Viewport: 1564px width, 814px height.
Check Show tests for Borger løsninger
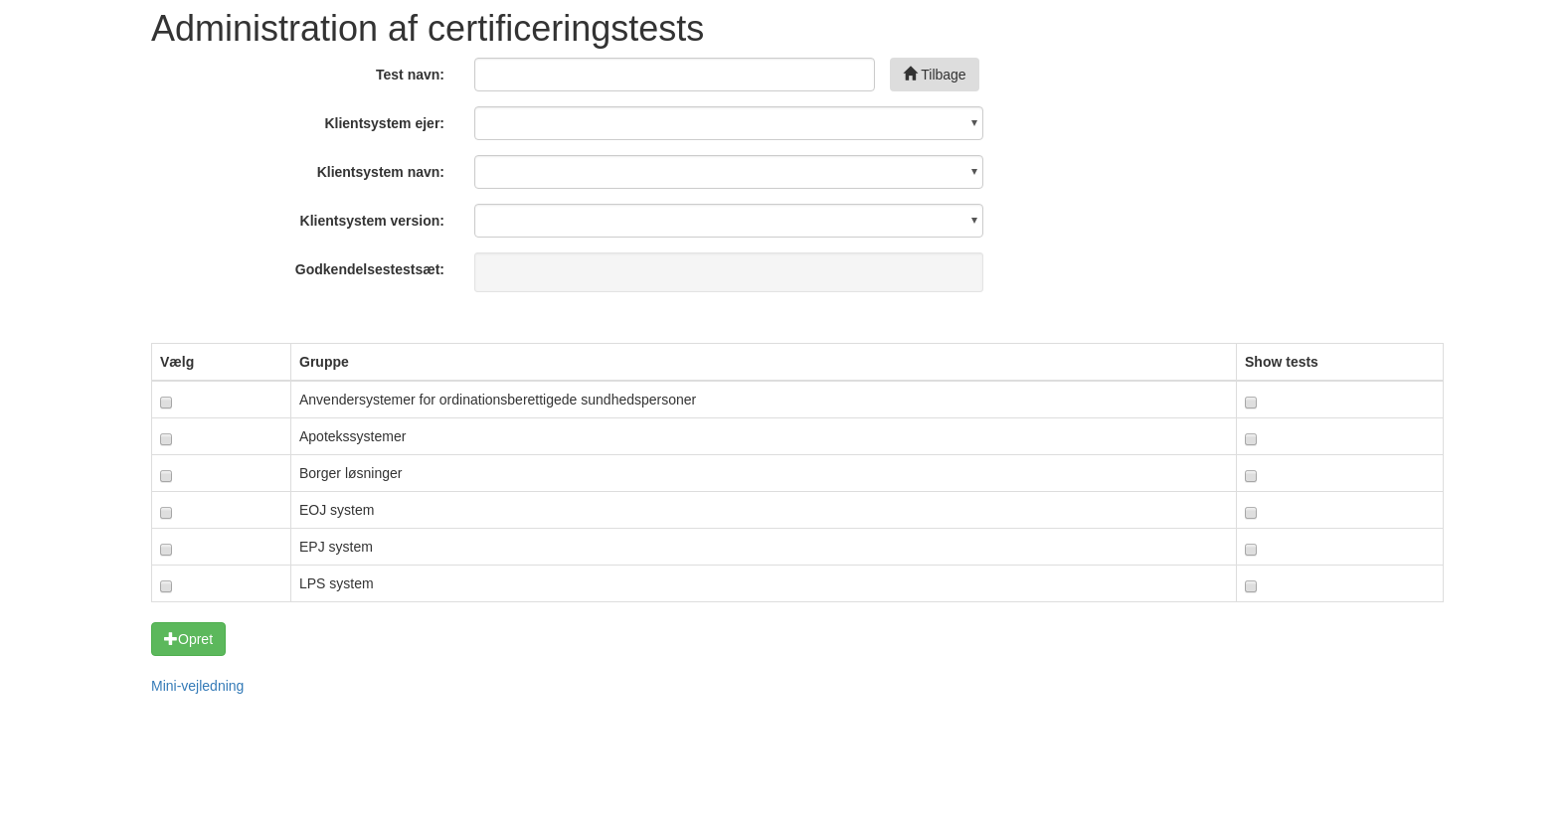click(x=1251, y=476)
